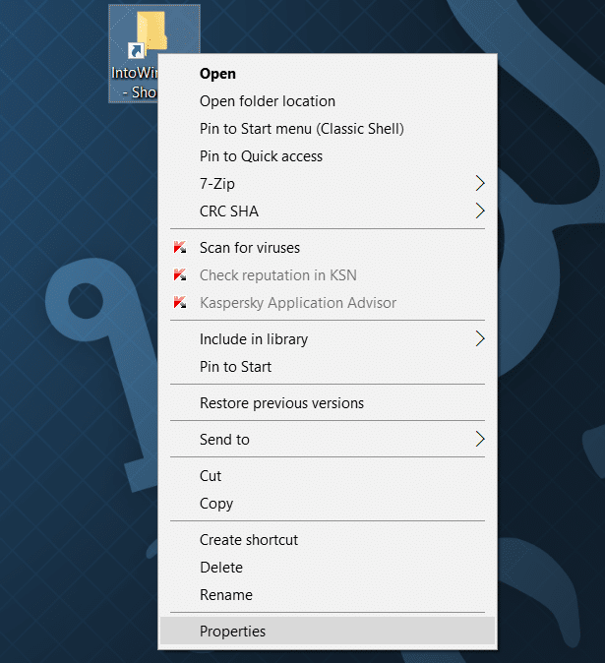The width and height of the screenshot is (605, 663).
Task: Select Open folder location
Action: pos(328,101)
